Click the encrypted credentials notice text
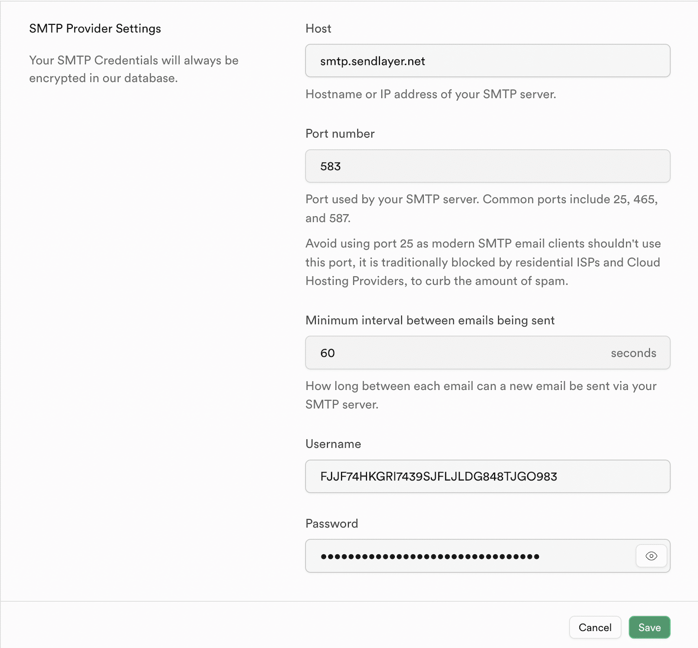Viewport: 698px width, 648px height. pos(134,69)
